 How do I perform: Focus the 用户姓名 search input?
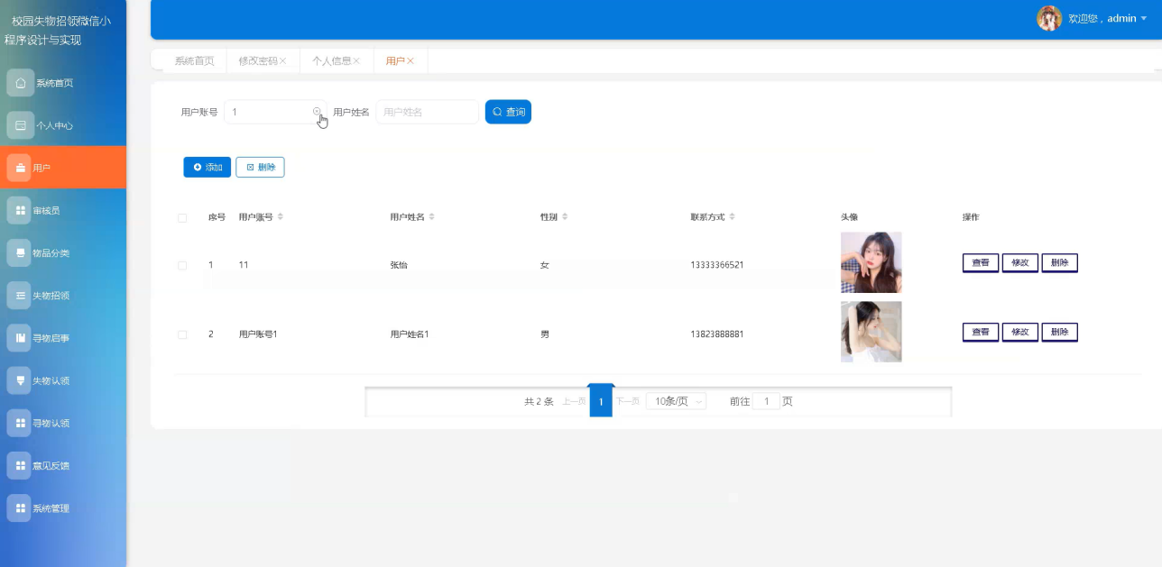pos(427,112)
